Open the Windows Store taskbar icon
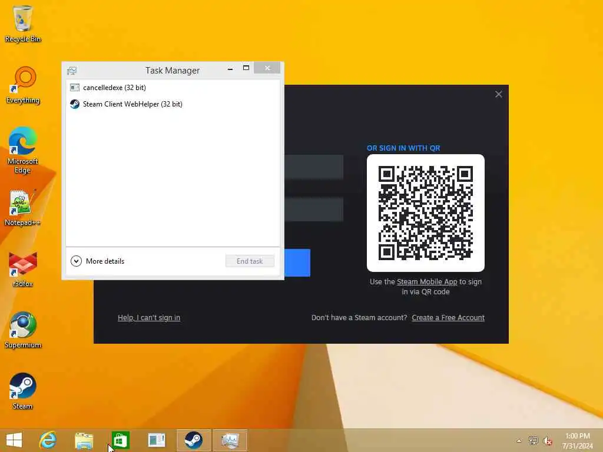This screenshot has width=603, height=452. coord(120,440)
